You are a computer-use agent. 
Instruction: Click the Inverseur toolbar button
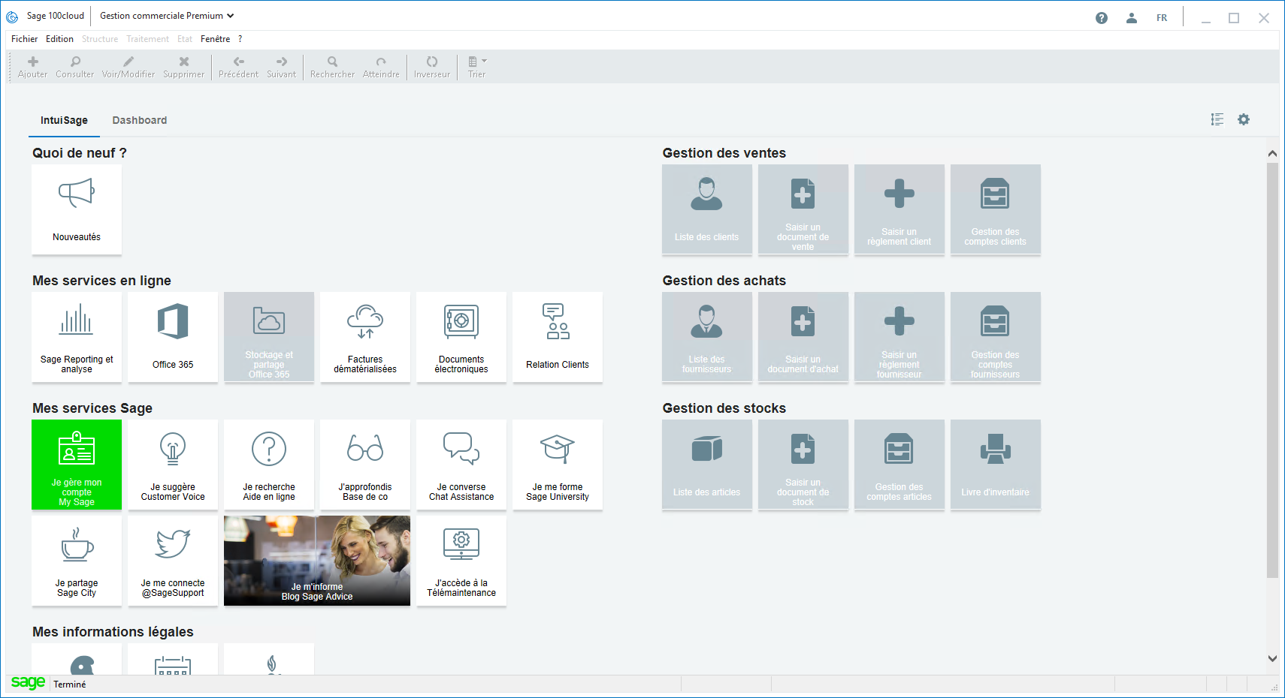click(432, 67)
